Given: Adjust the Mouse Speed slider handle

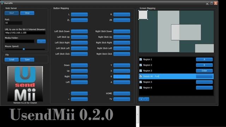Looking at the screenshot, I should (24, 49).
